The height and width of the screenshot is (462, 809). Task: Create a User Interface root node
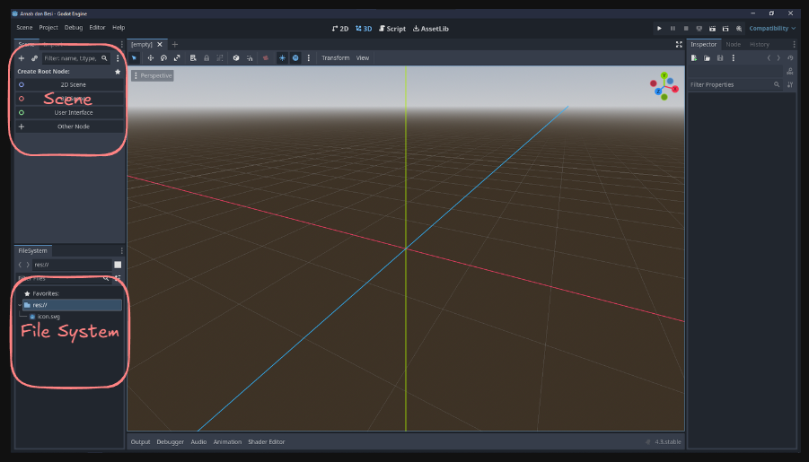70,112
